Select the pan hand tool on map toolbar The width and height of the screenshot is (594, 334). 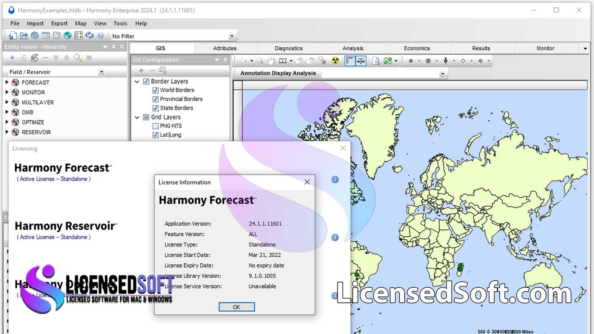tap(271, 61)
